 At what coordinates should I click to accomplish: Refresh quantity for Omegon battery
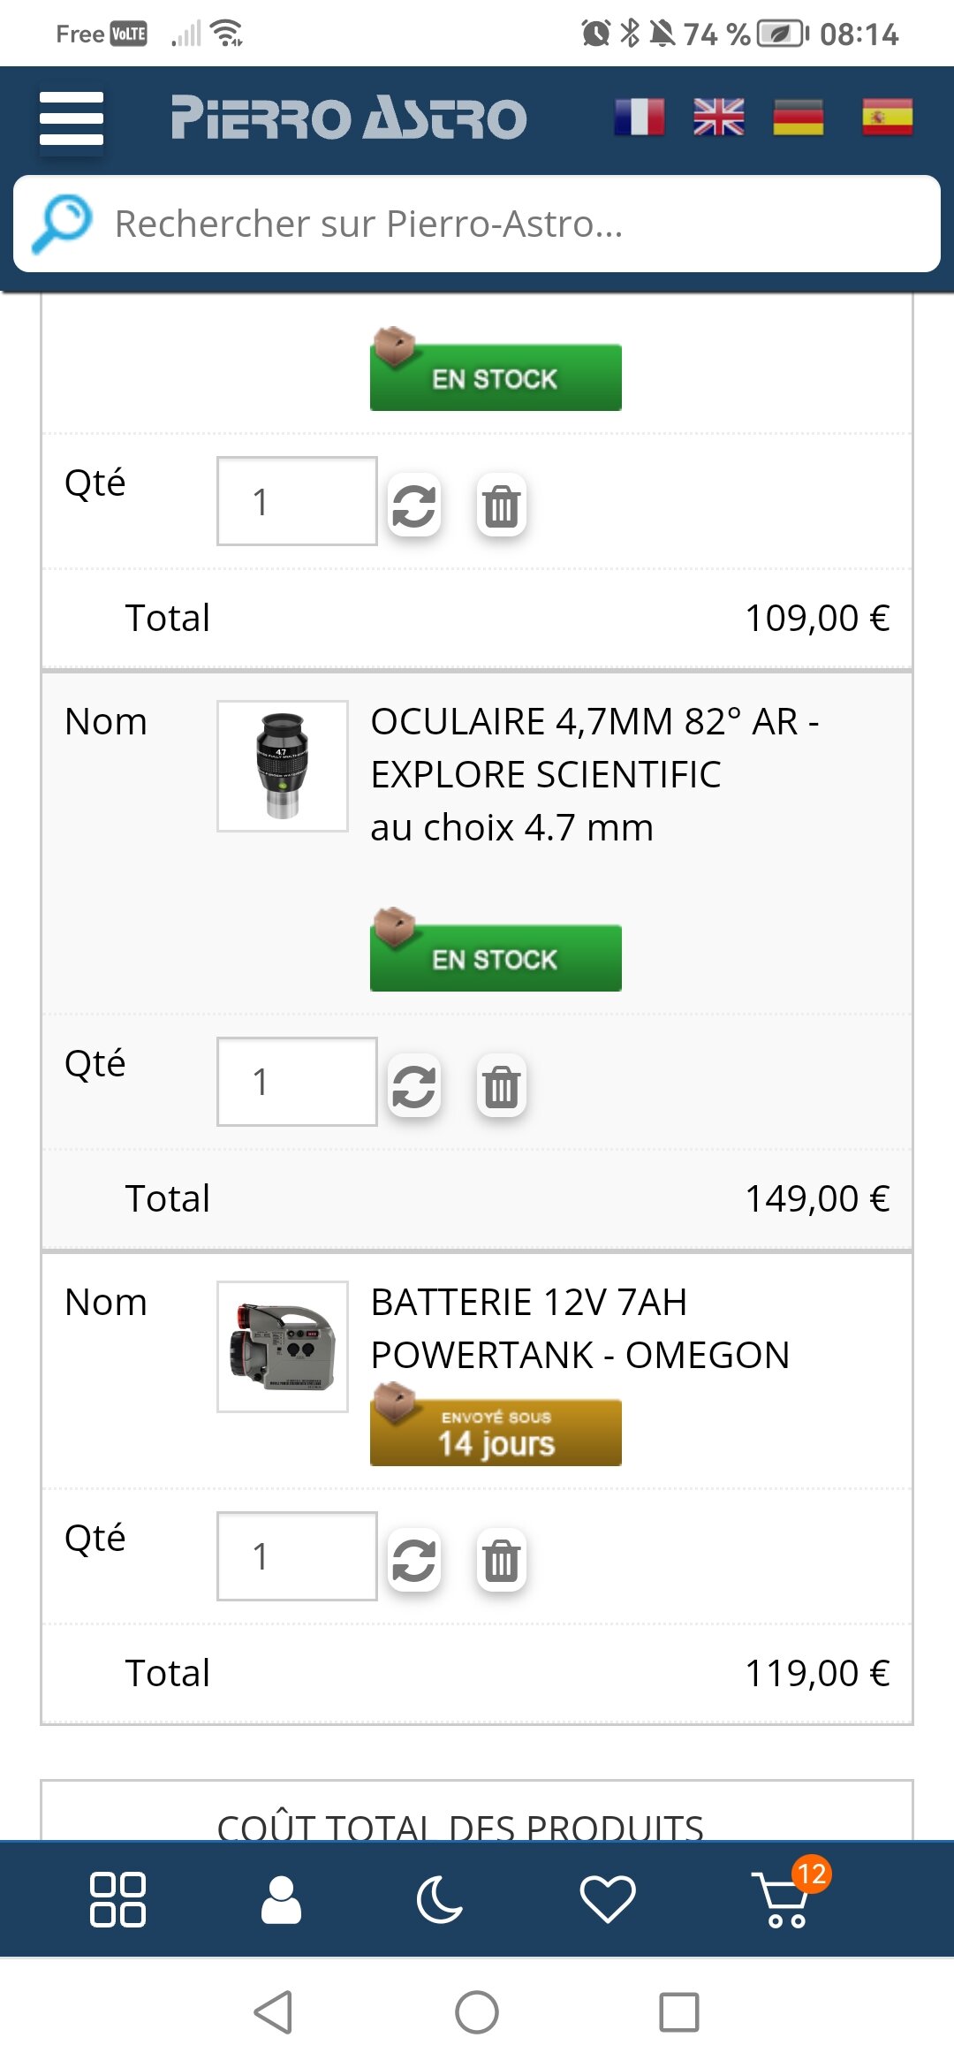pos(414,1560)
